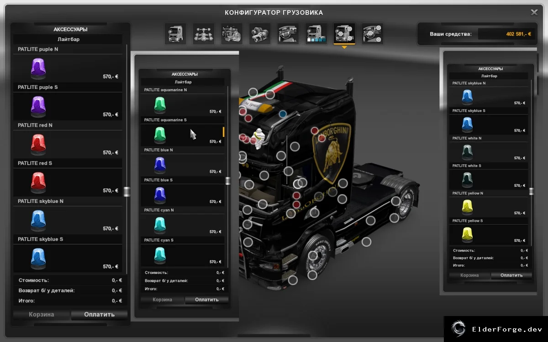548x342 pixels.
Task: Select the green PATLITE aquamarine N beacon icon
Action: point(160,104)
